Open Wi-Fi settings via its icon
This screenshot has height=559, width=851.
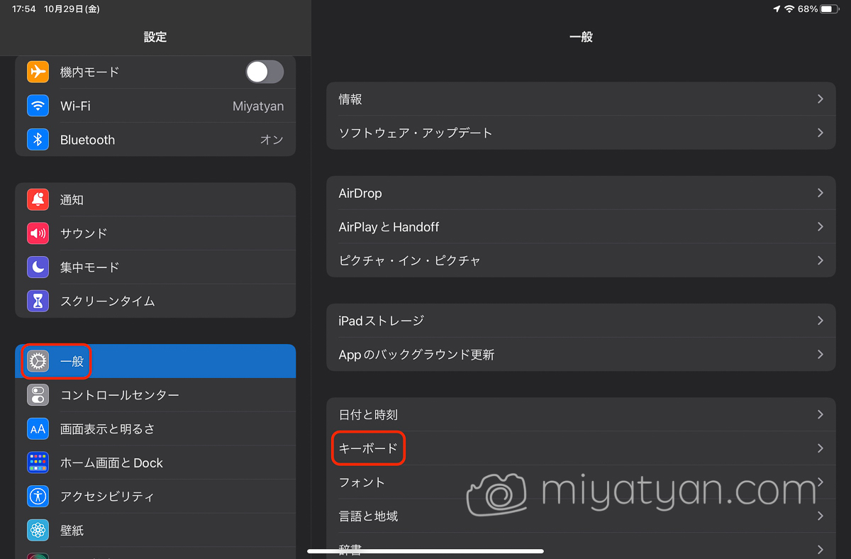coord(38,106)
